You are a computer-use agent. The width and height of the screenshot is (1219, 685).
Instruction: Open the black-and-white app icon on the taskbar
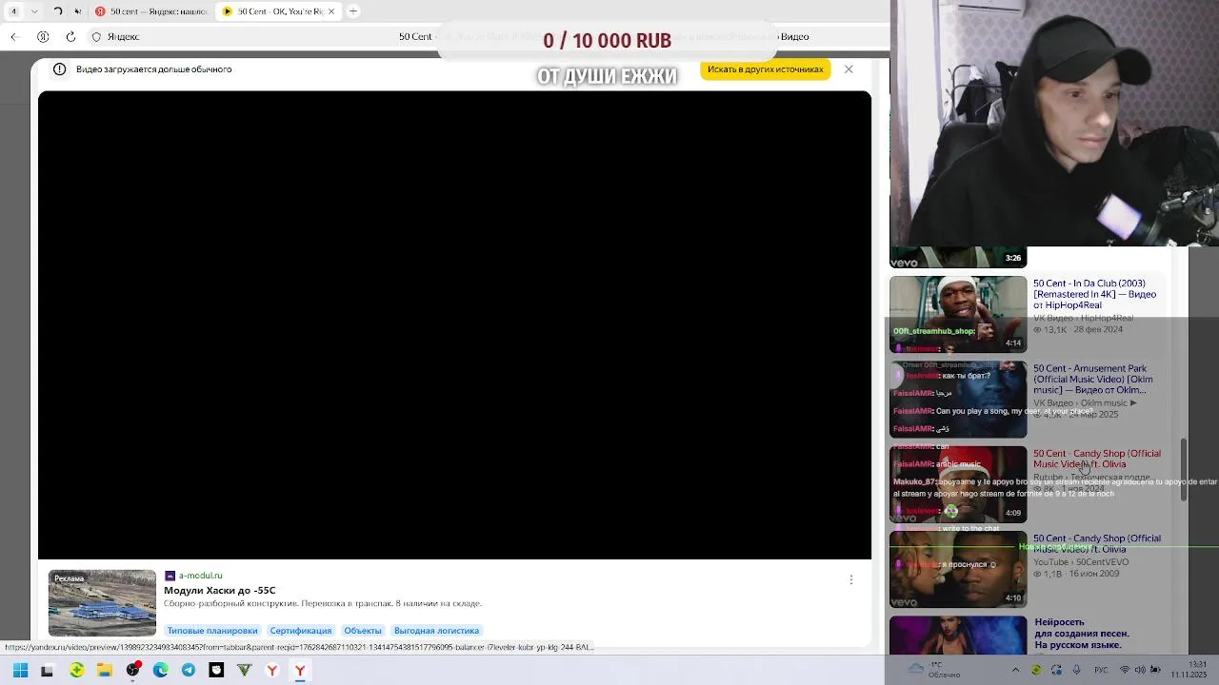(x=216, y=671)
